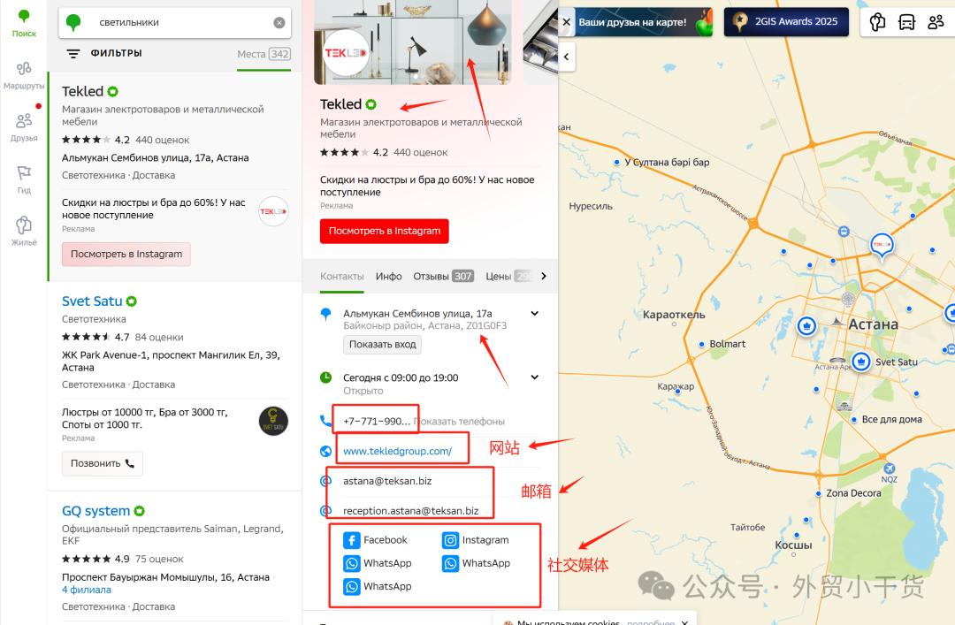Click the Tekled round logo in results ad
The image size is (955, 625).
273,211
